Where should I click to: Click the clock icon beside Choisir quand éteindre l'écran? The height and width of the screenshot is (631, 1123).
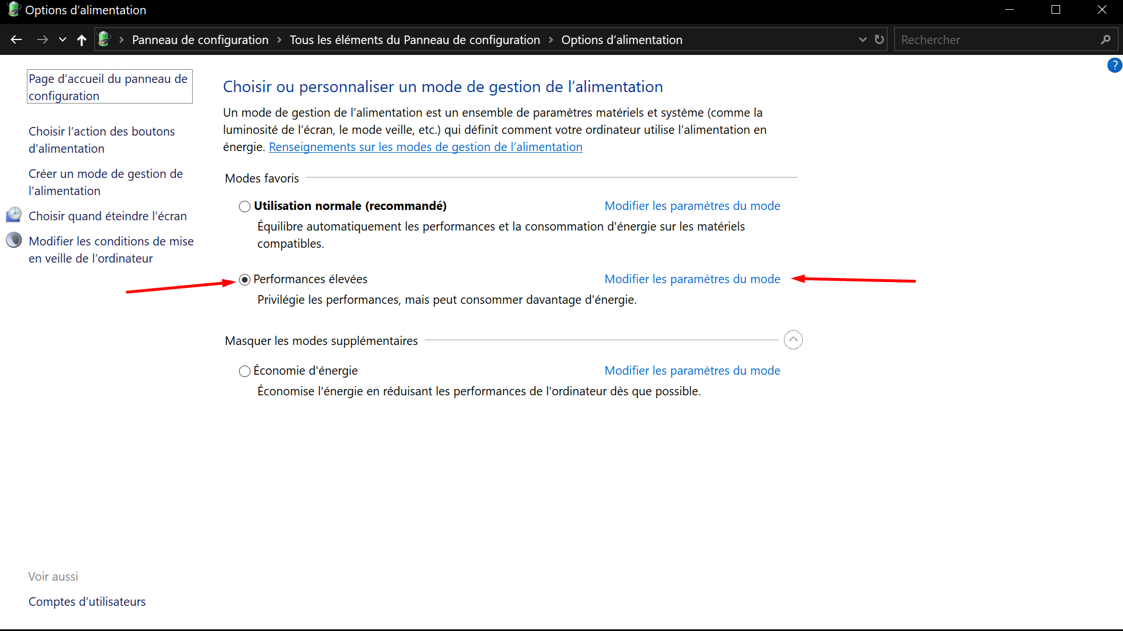(x=14, y=215)
